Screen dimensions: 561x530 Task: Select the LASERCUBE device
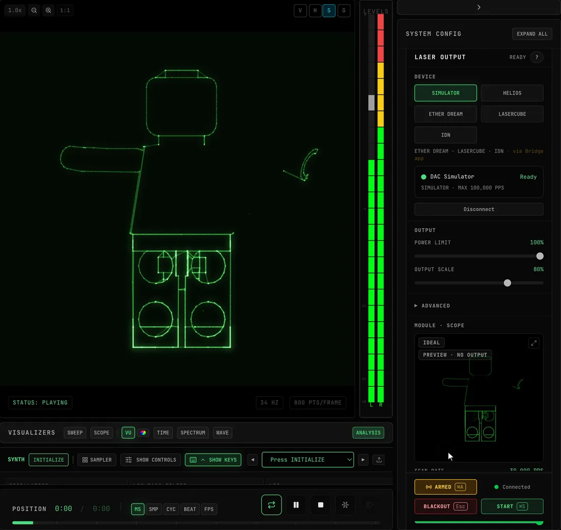(x=512, y=114)
